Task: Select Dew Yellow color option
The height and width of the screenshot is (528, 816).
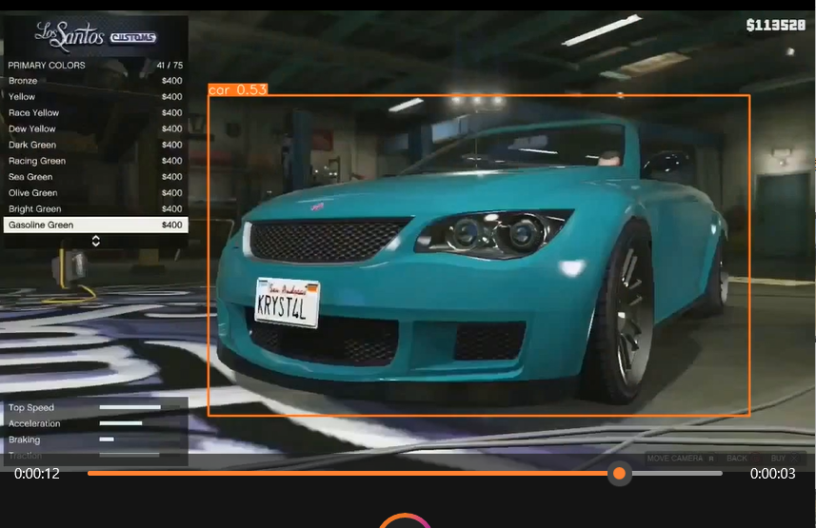Action: point(96,129)
